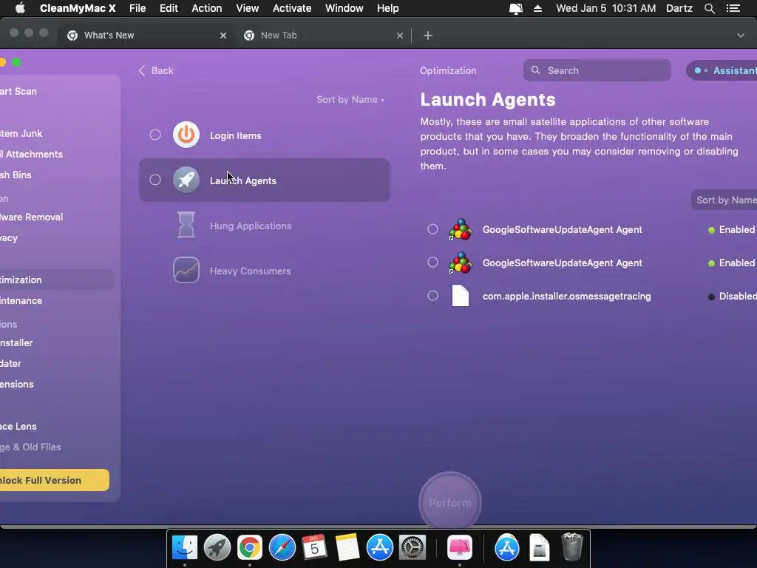757x568 pixels.
Task: Click the com.apple.installer.osmessagetracing file icon
Action: [x=460, y=296]
